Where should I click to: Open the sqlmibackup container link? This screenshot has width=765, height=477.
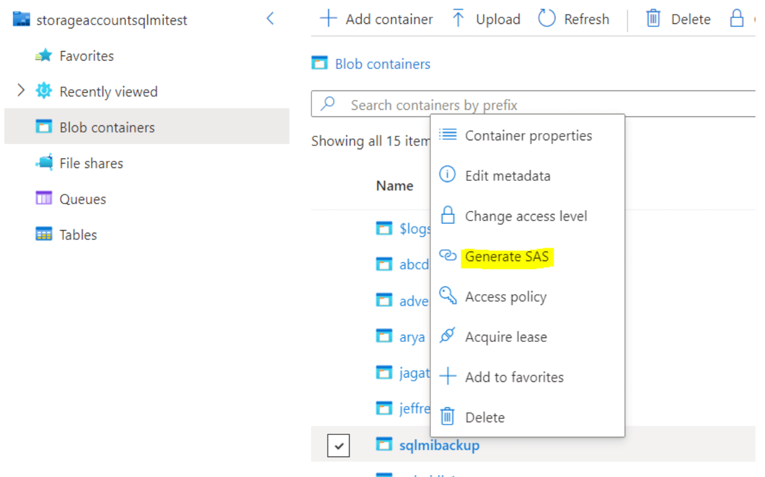439,445
